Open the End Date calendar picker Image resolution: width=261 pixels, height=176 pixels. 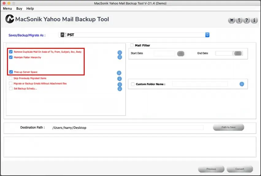pos(238,53)
